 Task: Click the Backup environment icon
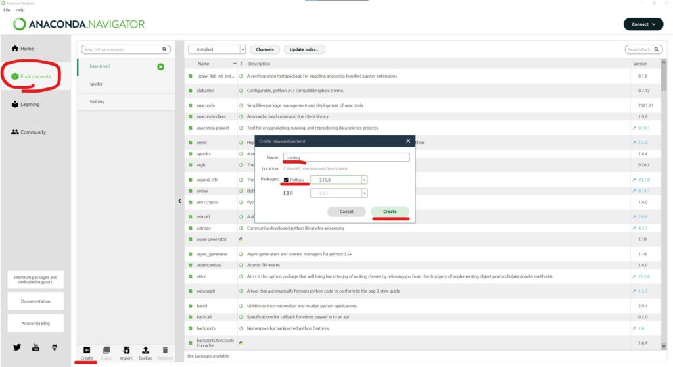tap(145, 351)
